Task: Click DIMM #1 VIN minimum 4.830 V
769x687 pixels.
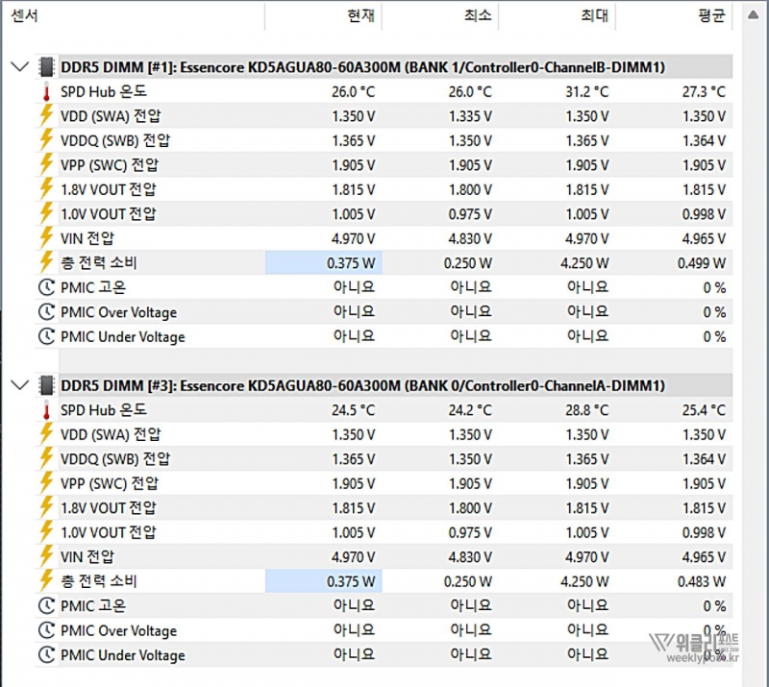Action: point(470,239)
